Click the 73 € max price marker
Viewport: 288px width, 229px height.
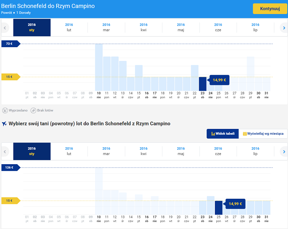[11, 44]
